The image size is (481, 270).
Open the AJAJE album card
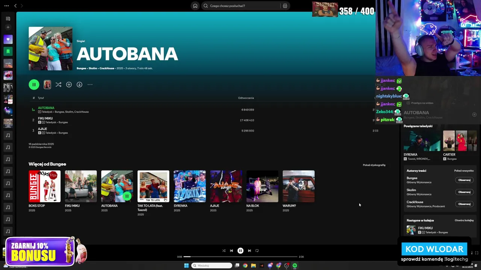(226, 191)
